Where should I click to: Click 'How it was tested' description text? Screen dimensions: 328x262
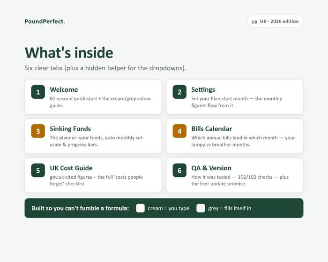click(240, 180)
